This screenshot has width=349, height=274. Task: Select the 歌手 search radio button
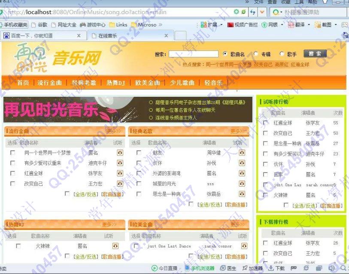coord(282,54)
